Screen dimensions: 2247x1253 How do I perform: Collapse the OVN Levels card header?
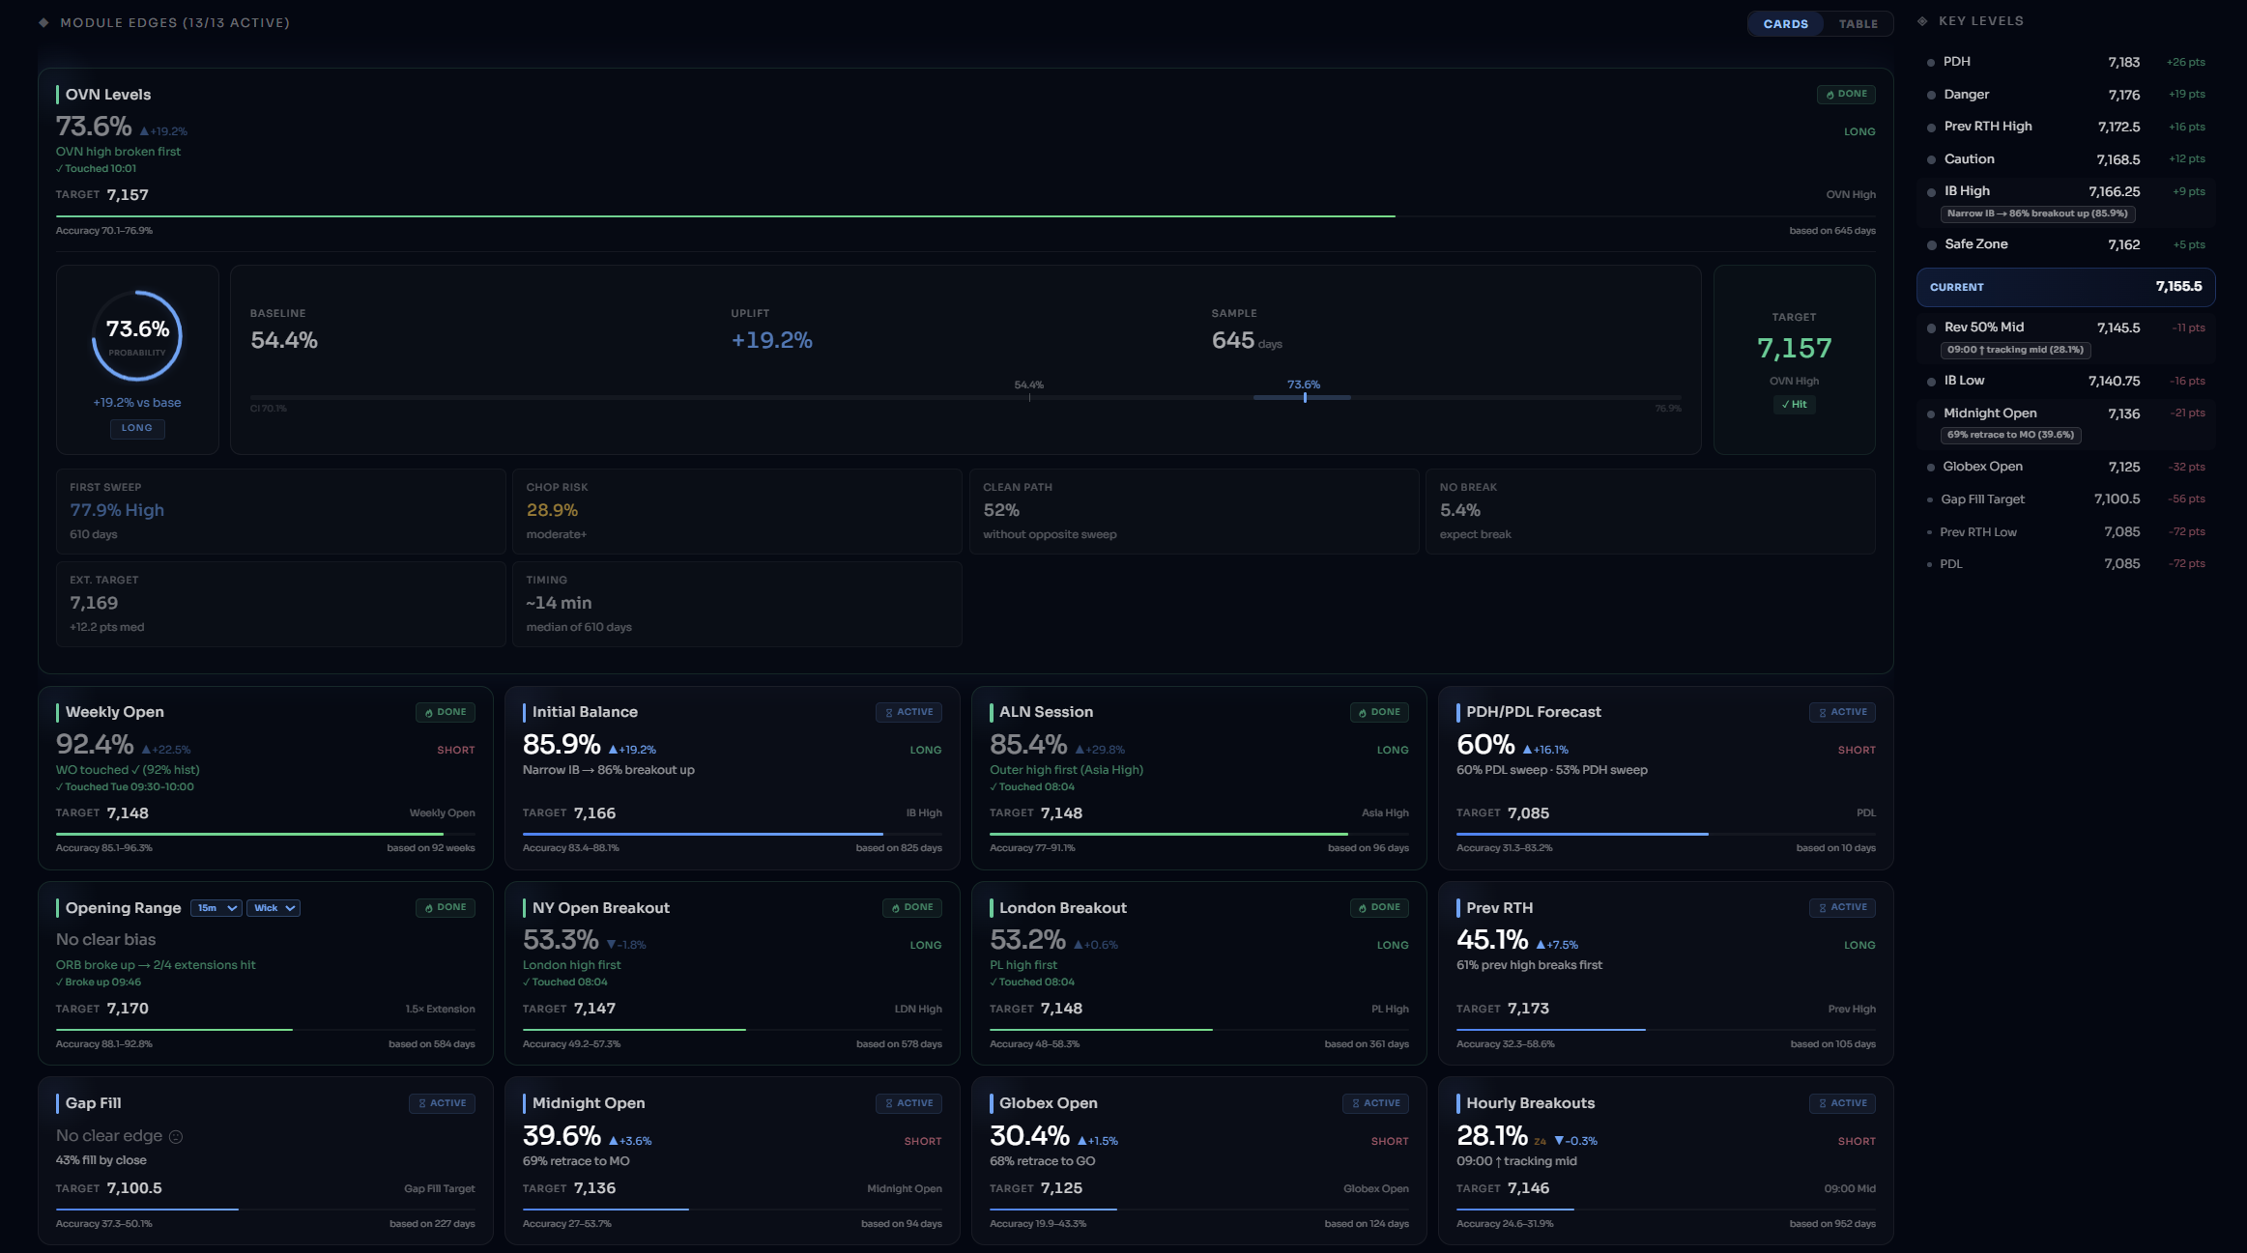pos(108,95)
